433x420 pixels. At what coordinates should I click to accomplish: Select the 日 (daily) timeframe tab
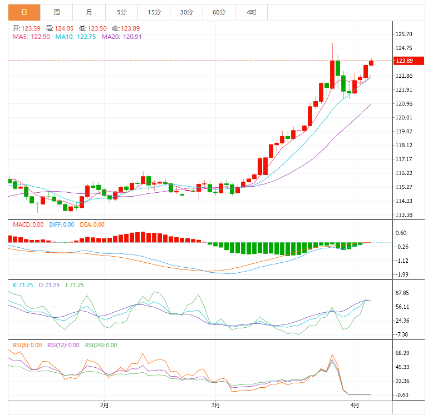point(24,12)
